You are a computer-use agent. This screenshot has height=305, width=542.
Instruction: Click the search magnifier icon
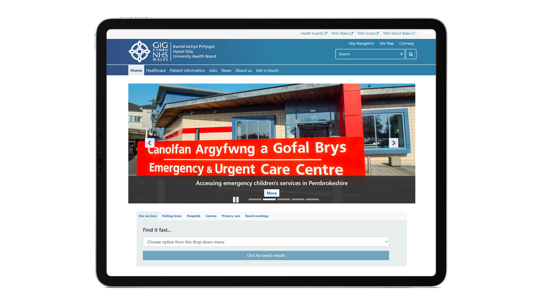click(411, 54)
